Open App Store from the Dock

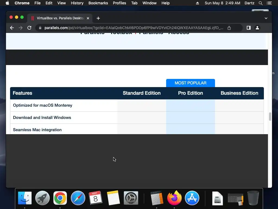point(192,198)
